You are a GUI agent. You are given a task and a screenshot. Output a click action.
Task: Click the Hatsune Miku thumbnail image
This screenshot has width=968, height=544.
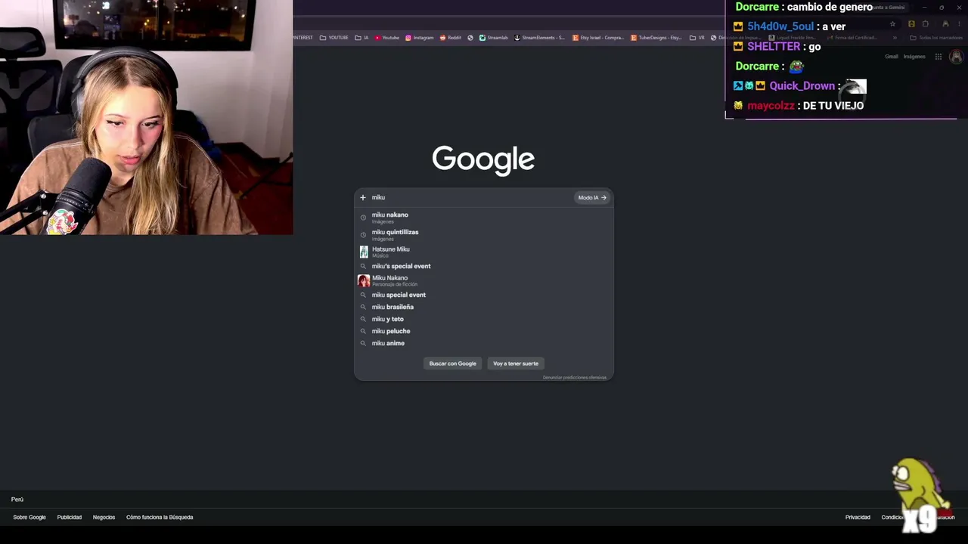[x=364, y=252]
